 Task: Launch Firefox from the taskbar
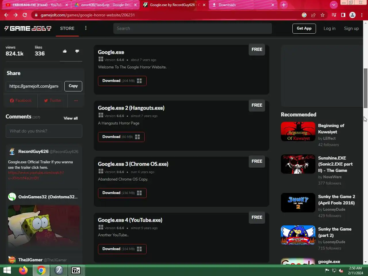coord(23,270)
